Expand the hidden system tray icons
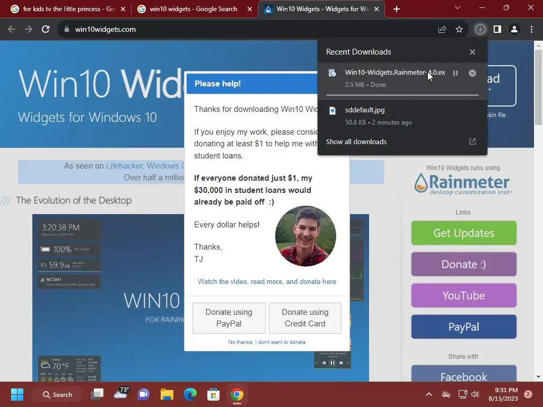 pyautogui.click(x=428, y=394)
